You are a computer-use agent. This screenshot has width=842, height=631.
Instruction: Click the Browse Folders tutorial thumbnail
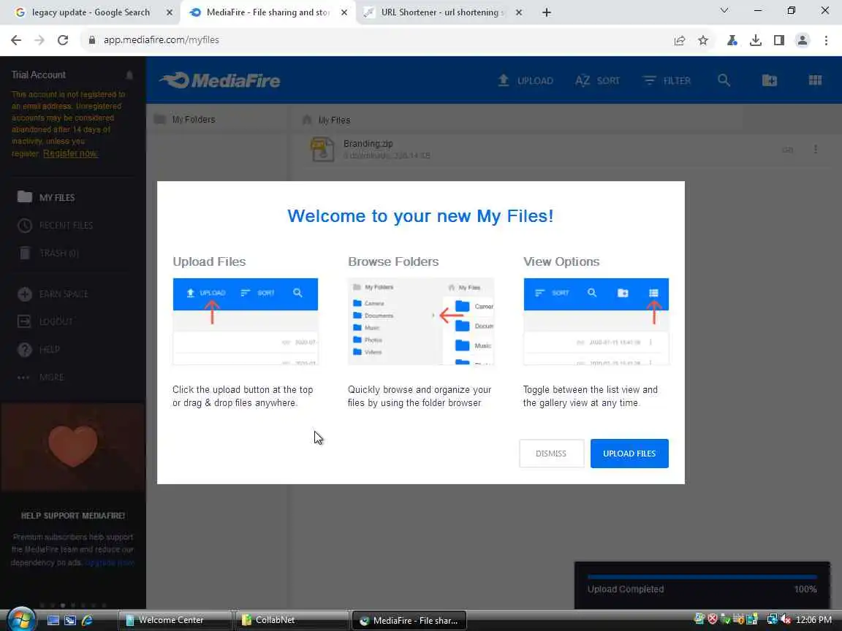420,321
